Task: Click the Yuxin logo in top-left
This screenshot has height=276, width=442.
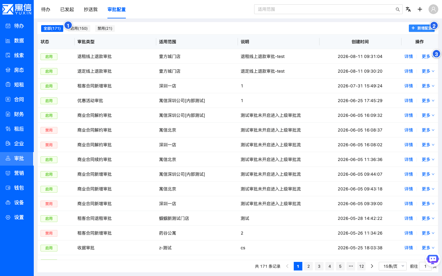Action: 17,9
